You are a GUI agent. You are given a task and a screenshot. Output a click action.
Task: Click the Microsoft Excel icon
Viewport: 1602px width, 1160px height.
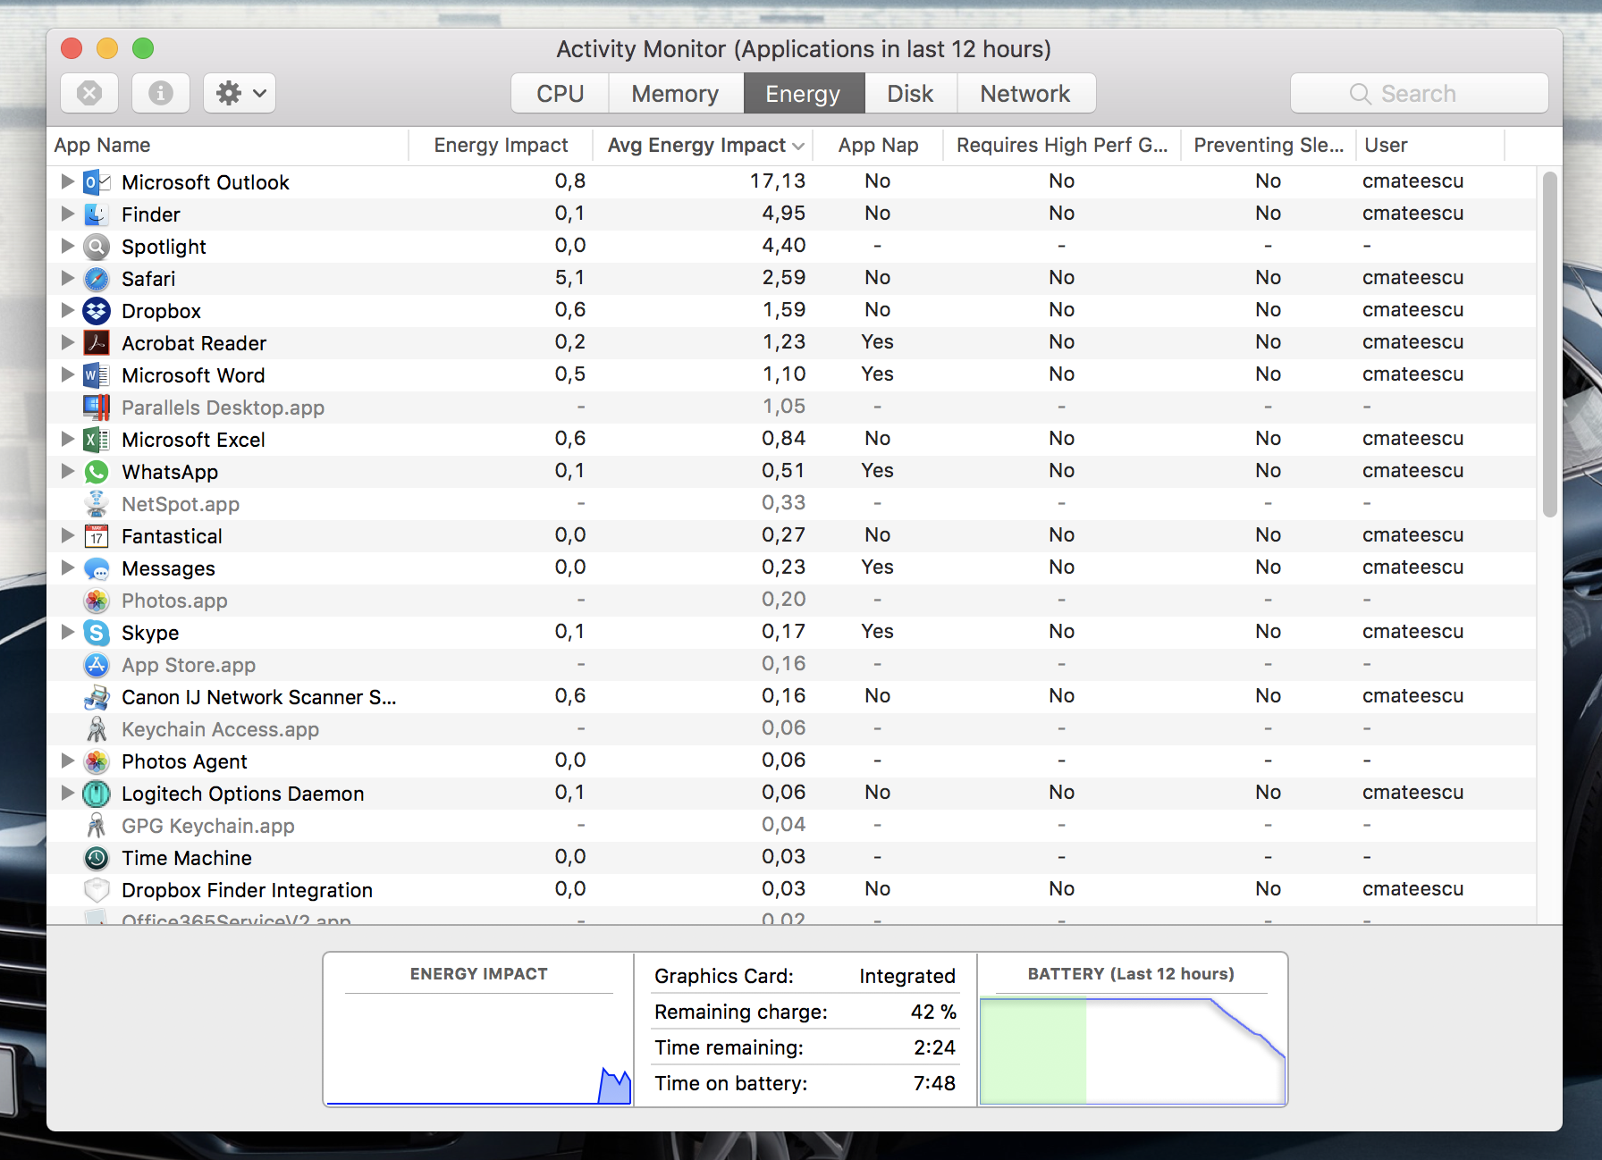tap(97, 440)
